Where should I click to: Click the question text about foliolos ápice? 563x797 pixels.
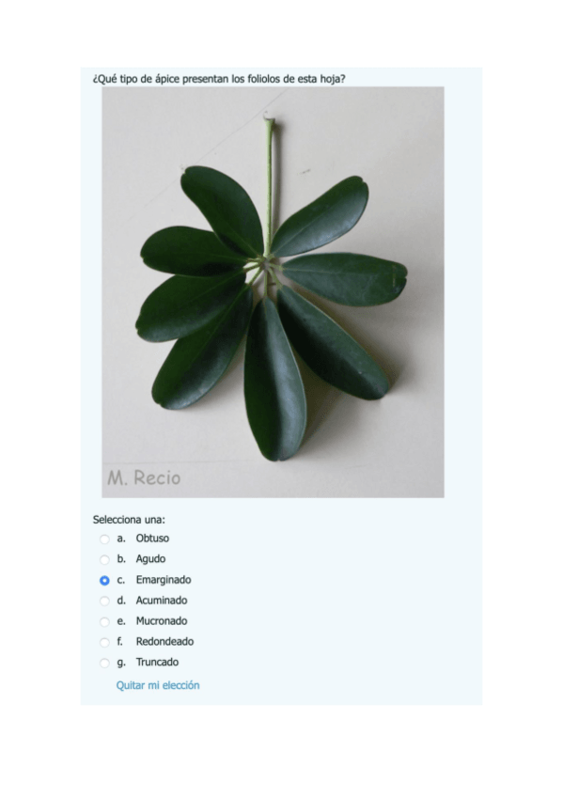219,79
